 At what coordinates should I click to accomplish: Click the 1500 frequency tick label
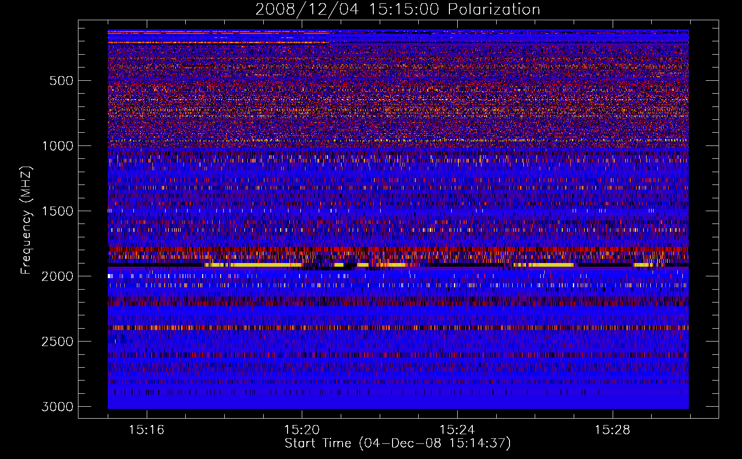tap(58, 211)
